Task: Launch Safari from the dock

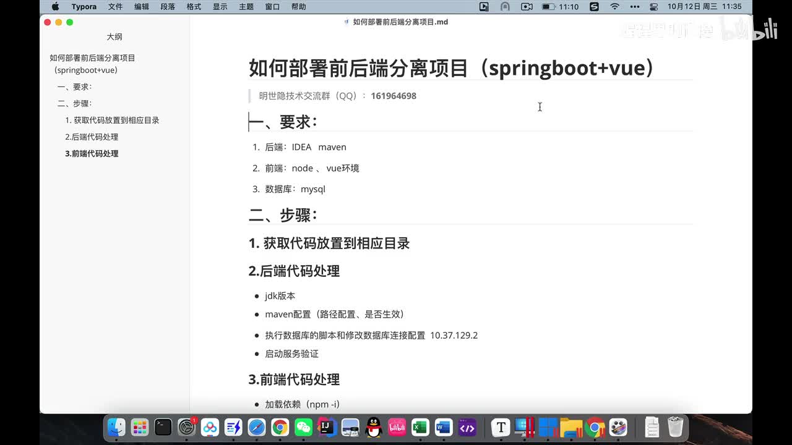Action: [x=257, y=427]
